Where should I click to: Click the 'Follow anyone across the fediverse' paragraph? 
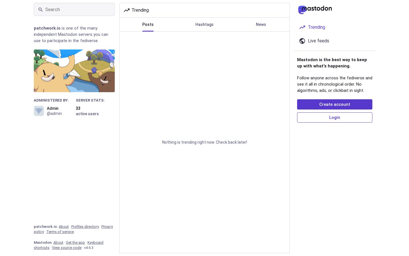[335, 84]
